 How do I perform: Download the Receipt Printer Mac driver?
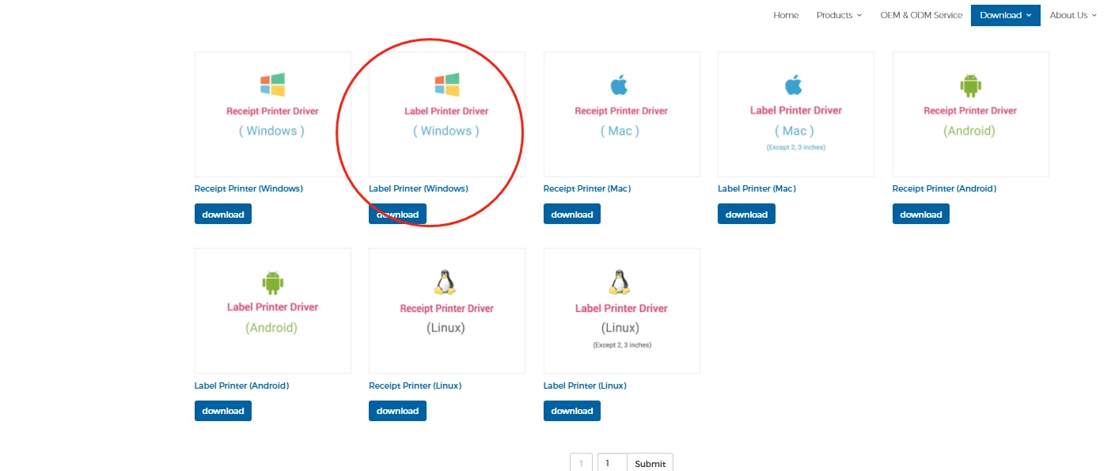coord(572,214)
